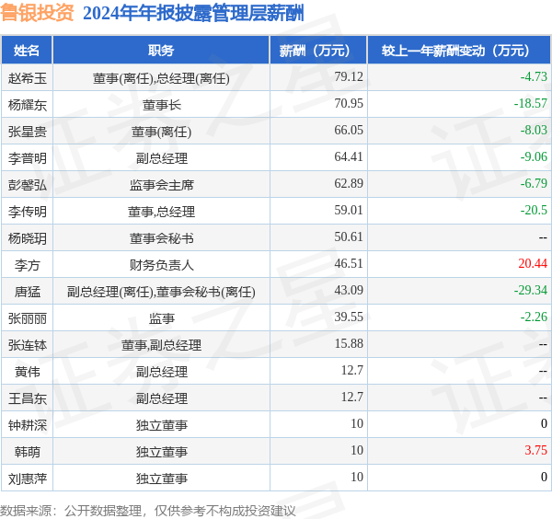Select the position 董事长
552x519 pixels.
click(x=161, y=105)
